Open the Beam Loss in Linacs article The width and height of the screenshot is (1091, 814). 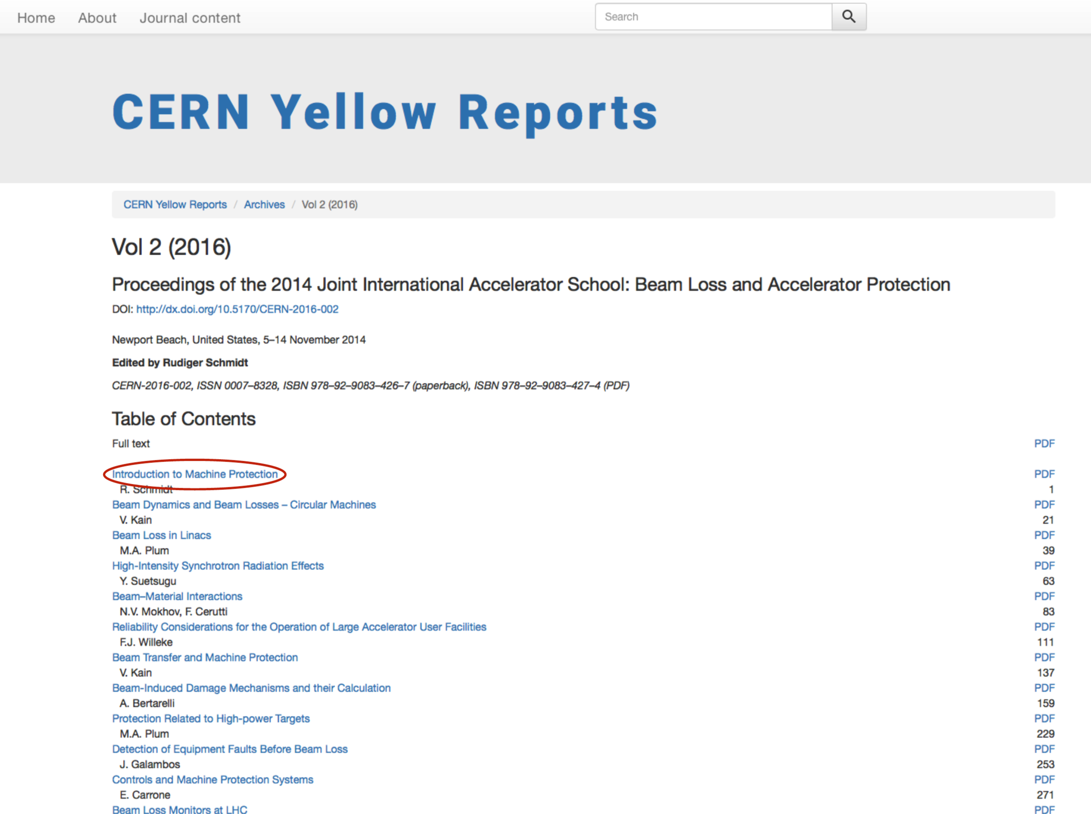click(161, 535)
